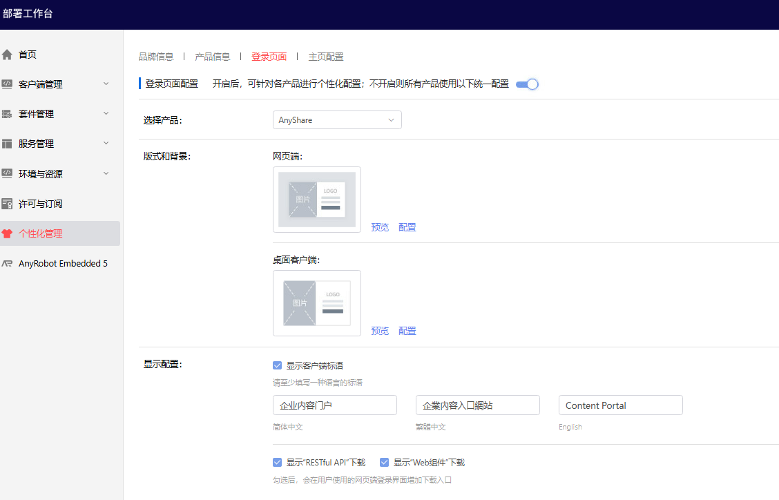This screenshot has width=779, height=500.
Task: Click the 套件管理 sidebar icon
Action: [x=8, y=114]
